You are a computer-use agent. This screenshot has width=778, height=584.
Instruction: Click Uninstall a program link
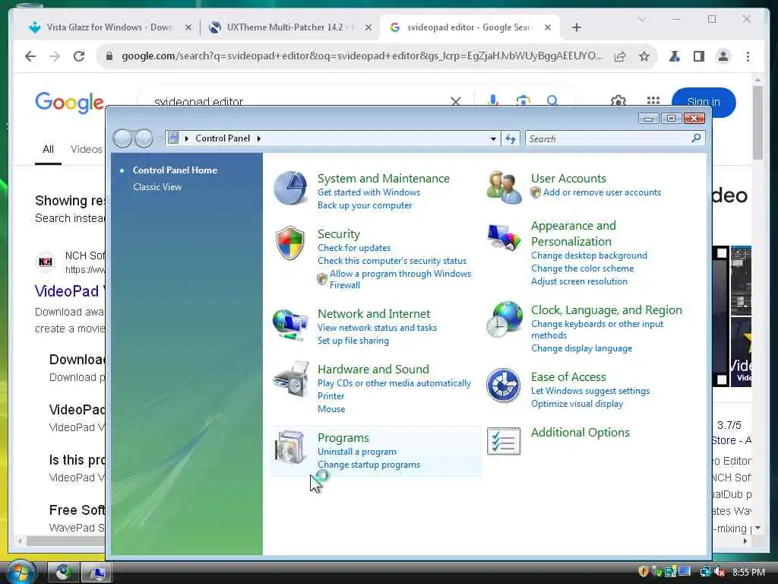(357, 452)
